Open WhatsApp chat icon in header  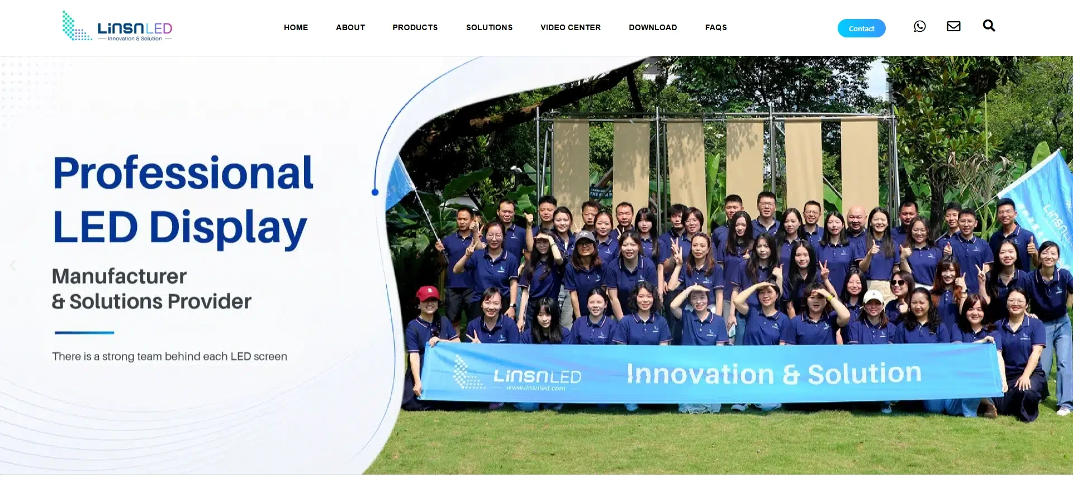click(x=919, y=26)
